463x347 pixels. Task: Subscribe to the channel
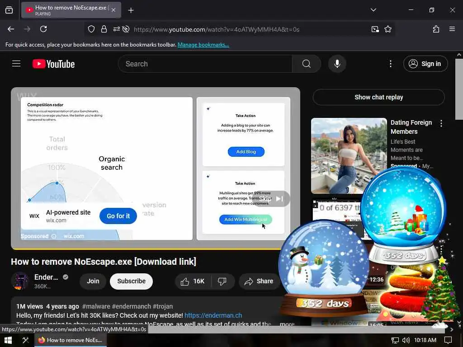pyautogui.click(x=132, y=281)
